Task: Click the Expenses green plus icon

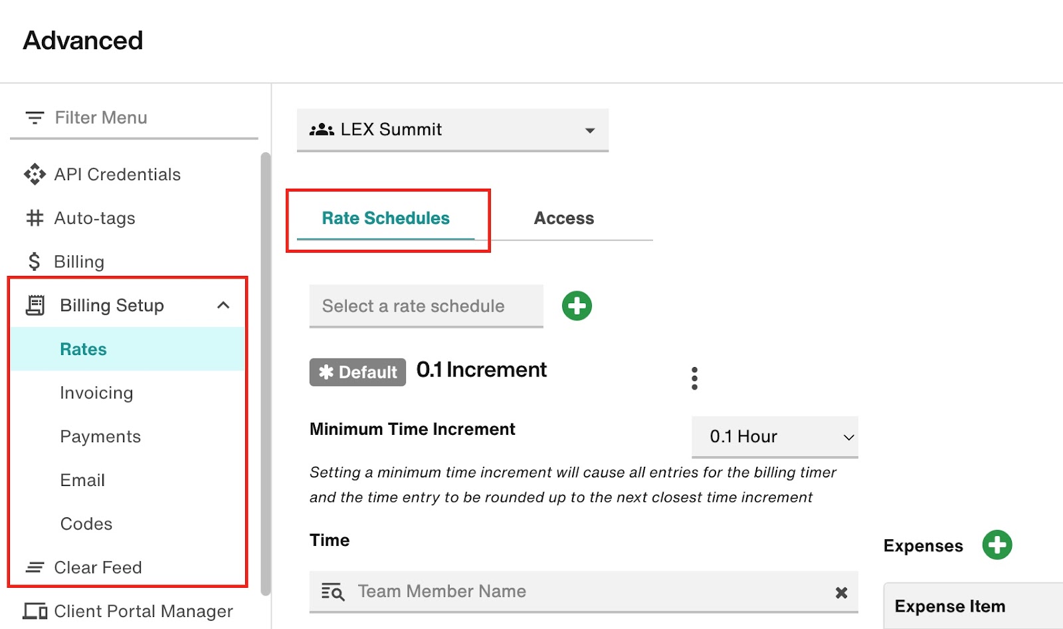Action: pos(996,545)
